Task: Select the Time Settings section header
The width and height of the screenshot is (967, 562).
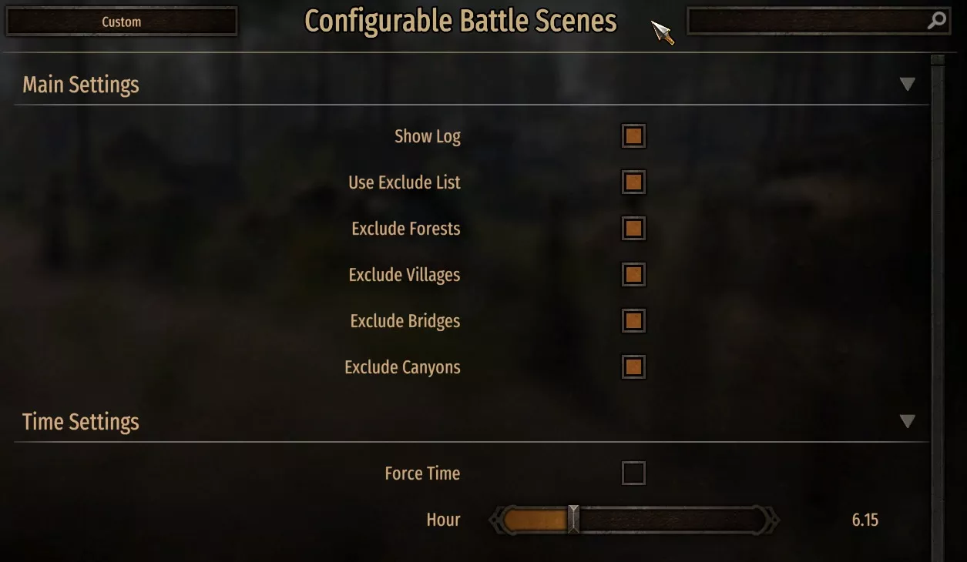Action: pyautogui.click(x=81, y=422)
